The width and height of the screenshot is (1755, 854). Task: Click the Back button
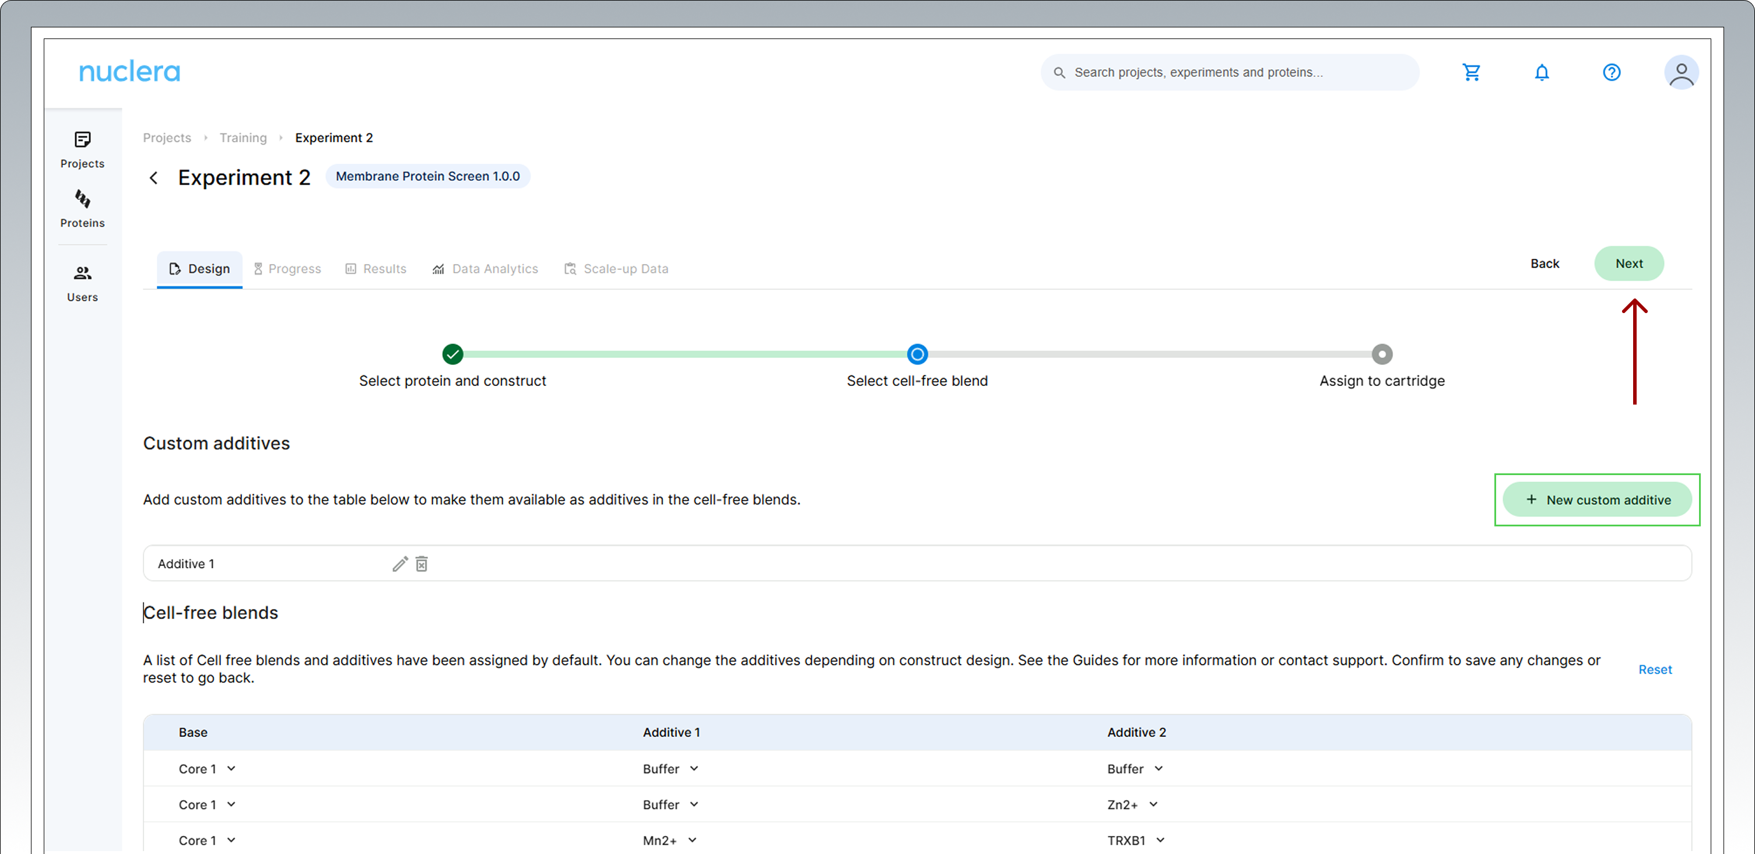coord(1545,263)
